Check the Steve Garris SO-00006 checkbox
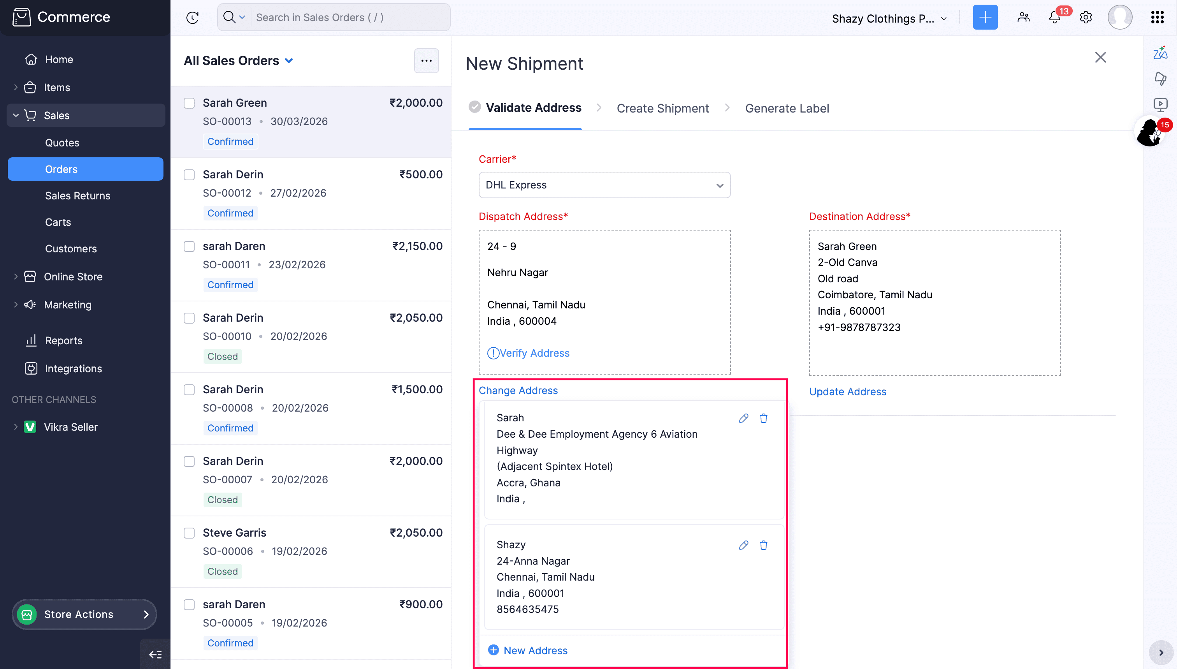Viewport: 1177px width, 669px height. (189, 533)
